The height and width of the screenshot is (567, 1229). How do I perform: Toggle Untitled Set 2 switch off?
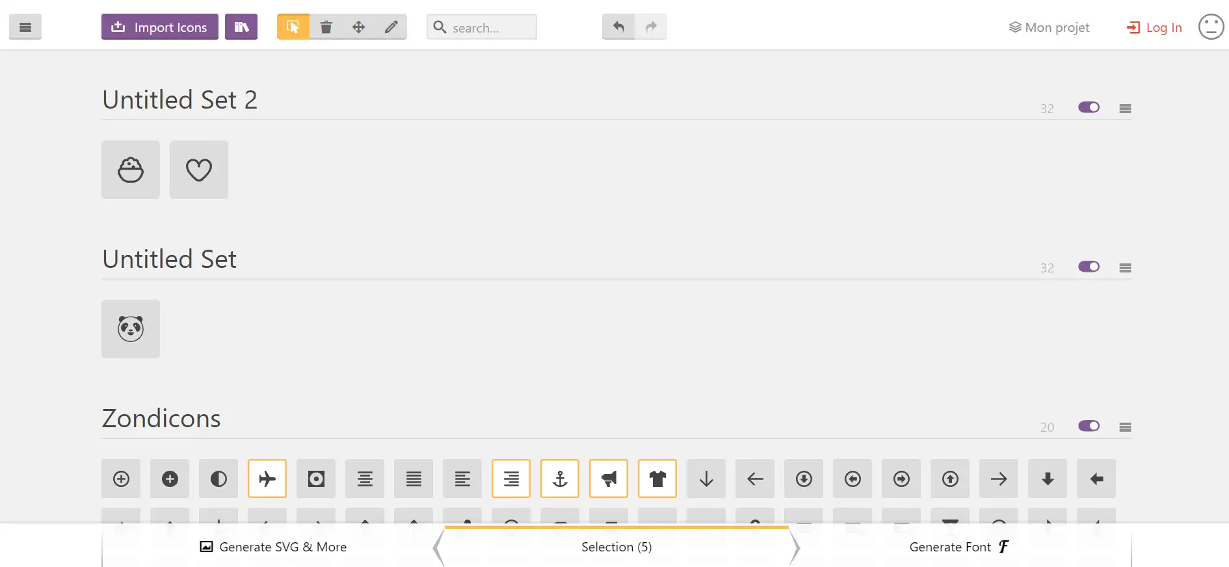point(1089,107)
